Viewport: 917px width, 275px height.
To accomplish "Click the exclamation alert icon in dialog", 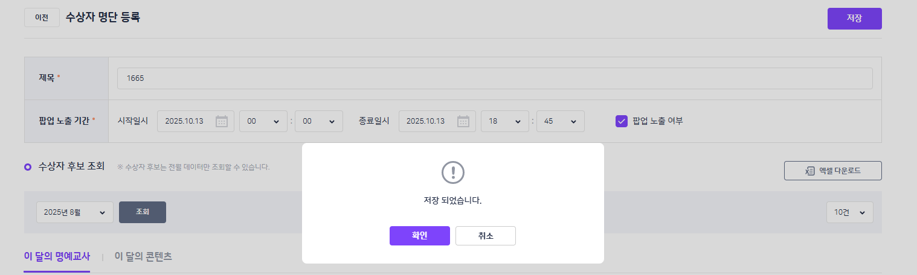I will pyautogui.click(x=453, y=172).
